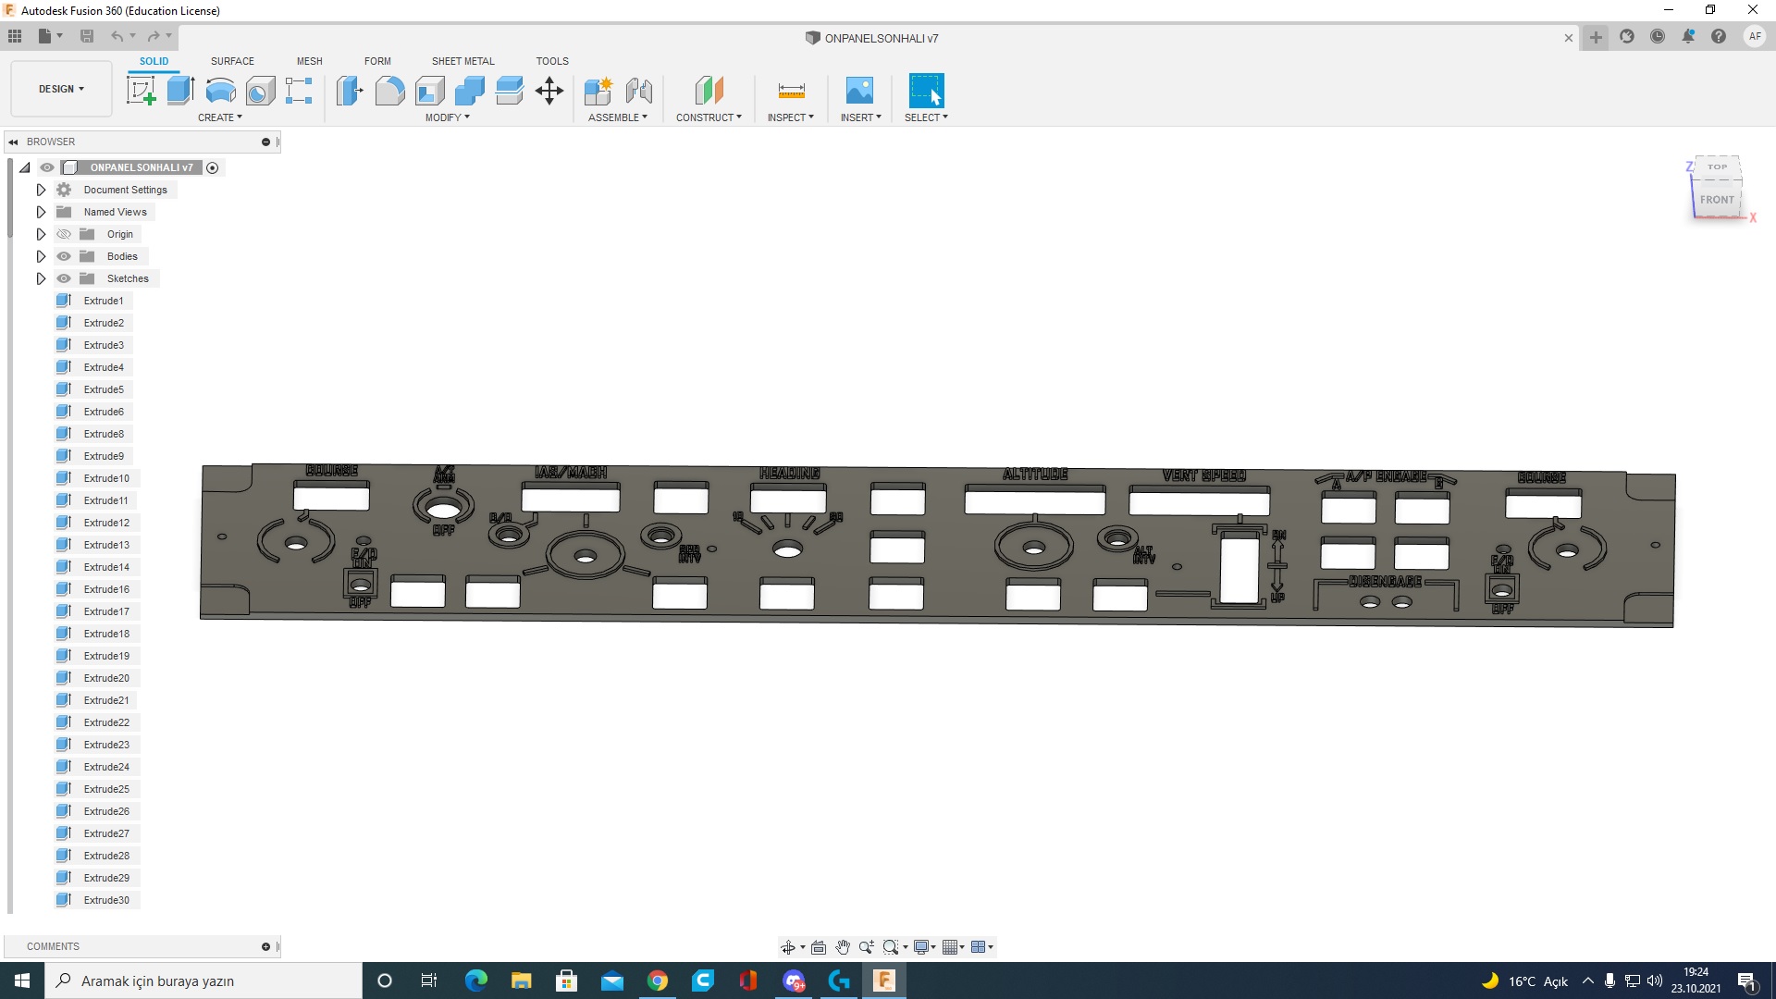Activate the Pan tool in navigation bar
1776x999 pixels.
pos(843,946)
